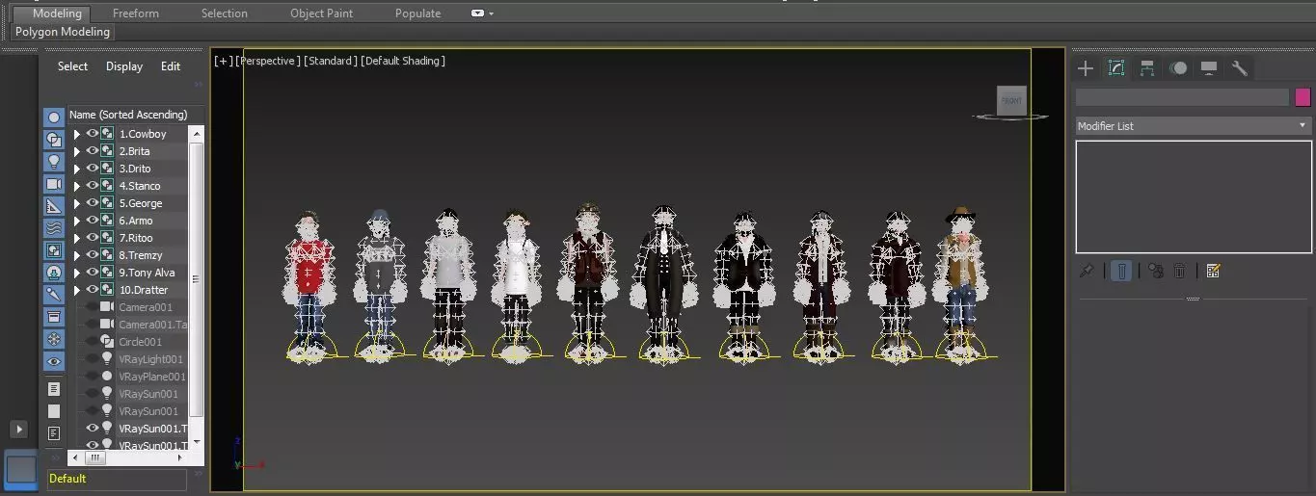1316x496 pixels.
Task: Open the Display command panel
Action: tap(1209, 67)
